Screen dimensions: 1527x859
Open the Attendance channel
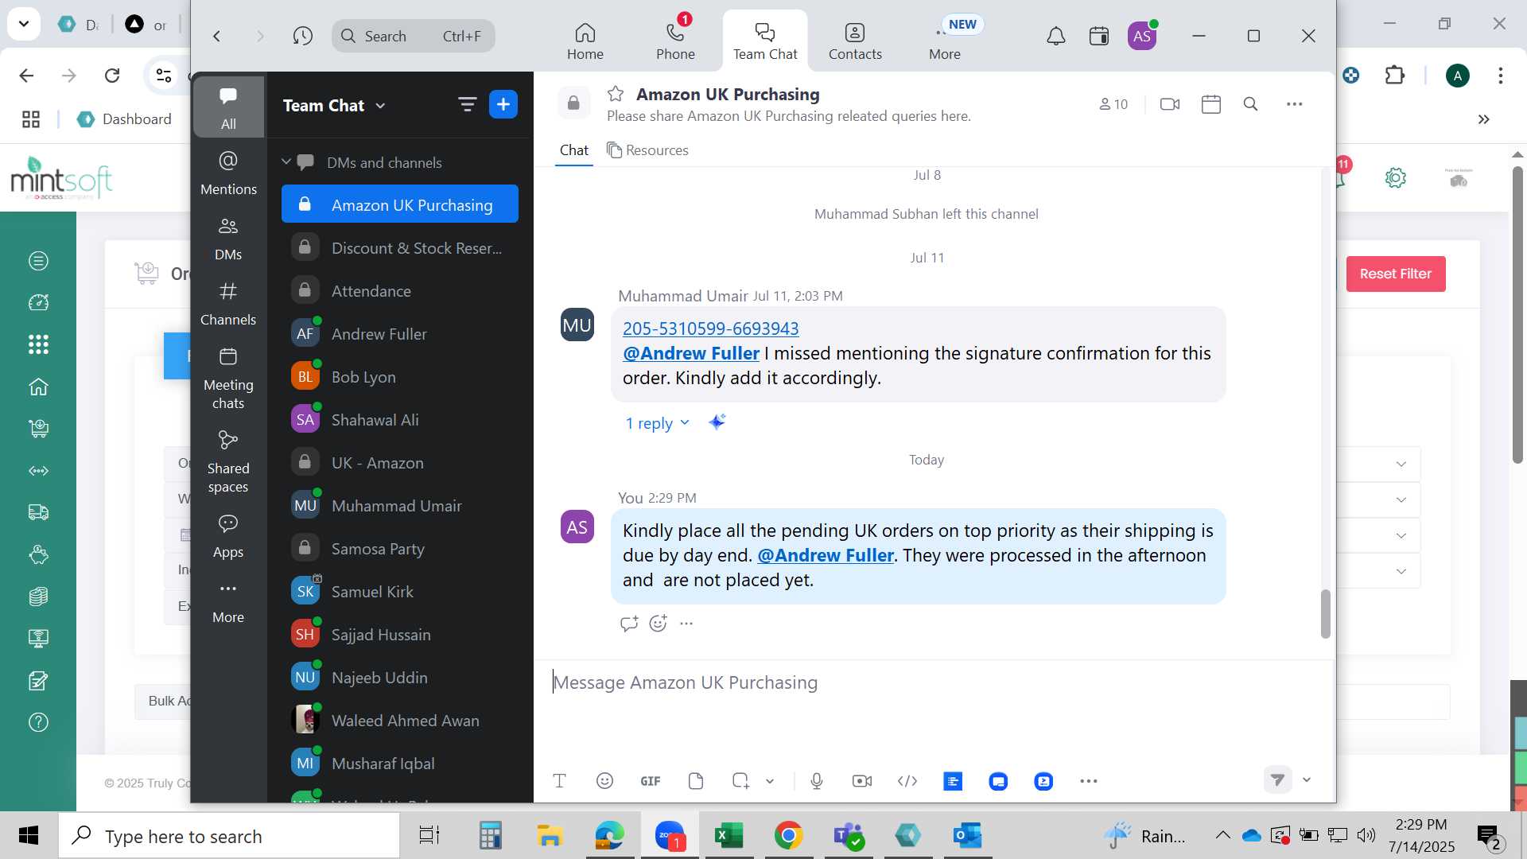click(x=400, y=291)
